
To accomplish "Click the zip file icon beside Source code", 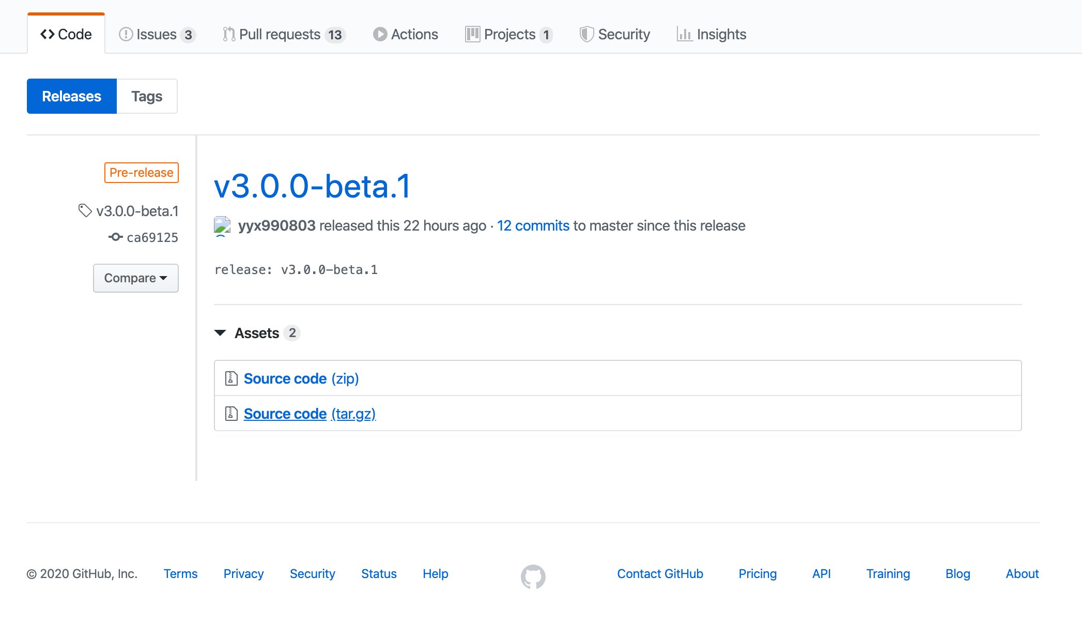I will click(231, 378).
